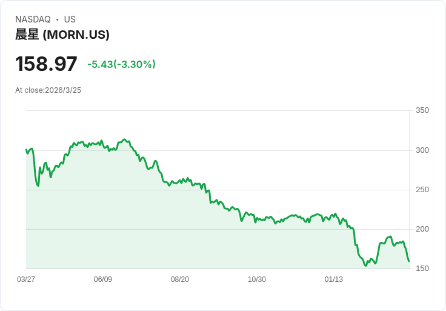Click the 300 price axis label
This screenshot has height=311, width=446.
[x=422, y=150]
